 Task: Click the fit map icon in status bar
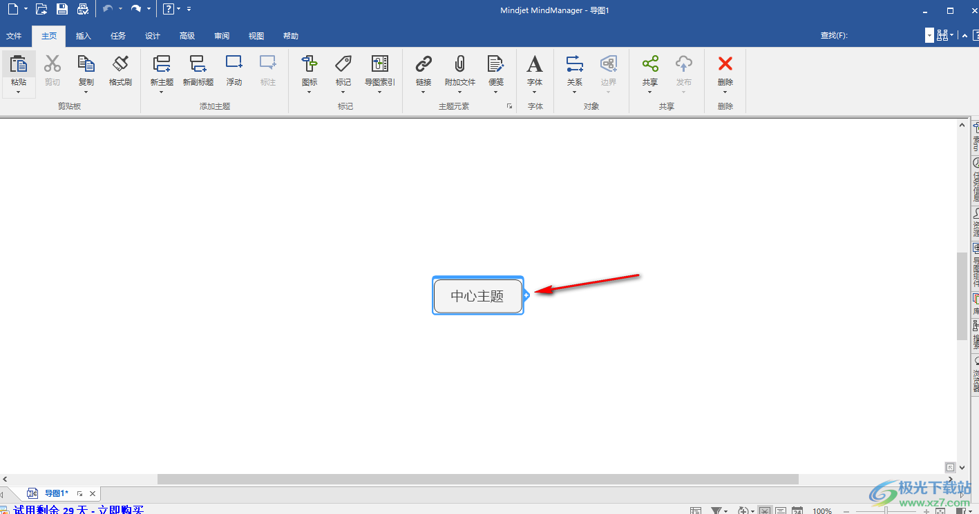pos(940,511)
